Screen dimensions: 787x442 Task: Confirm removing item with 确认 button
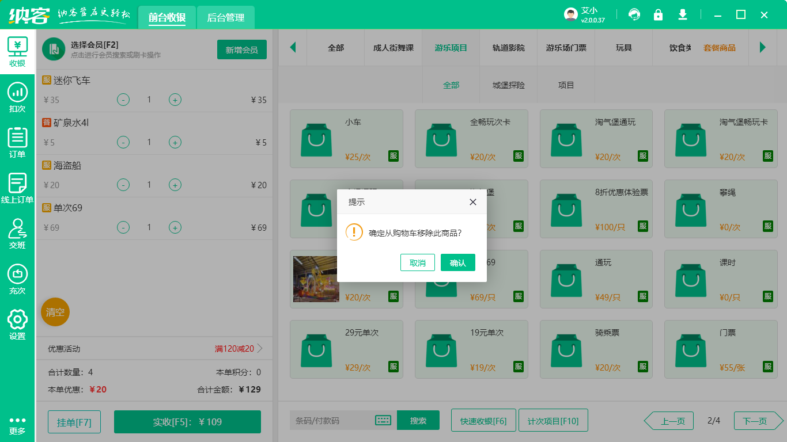tap(457, 262)
